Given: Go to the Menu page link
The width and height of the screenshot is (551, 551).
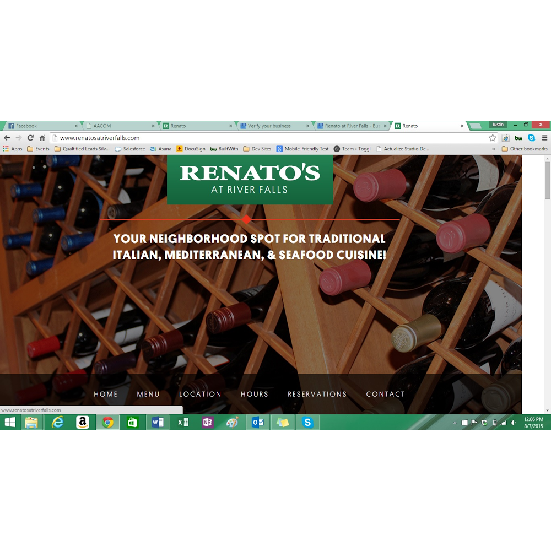Looking at the screenshot, I should coord(148,394).
